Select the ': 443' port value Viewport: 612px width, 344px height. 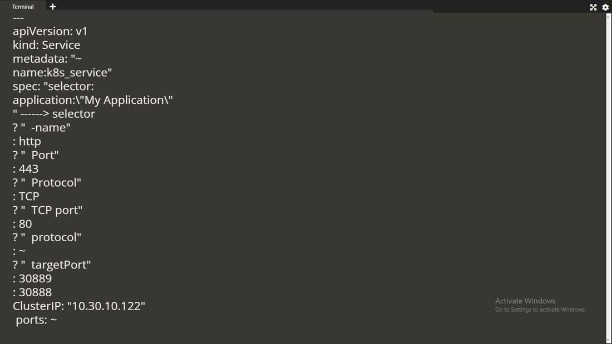pyautogui.click(x=26, y=168)
